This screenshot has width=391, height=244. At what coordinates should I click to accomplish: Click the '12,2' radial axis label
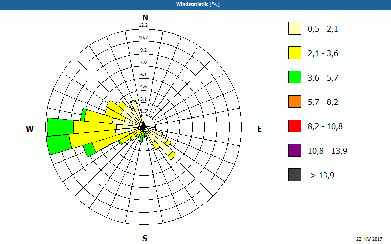(x=143, y=25)
